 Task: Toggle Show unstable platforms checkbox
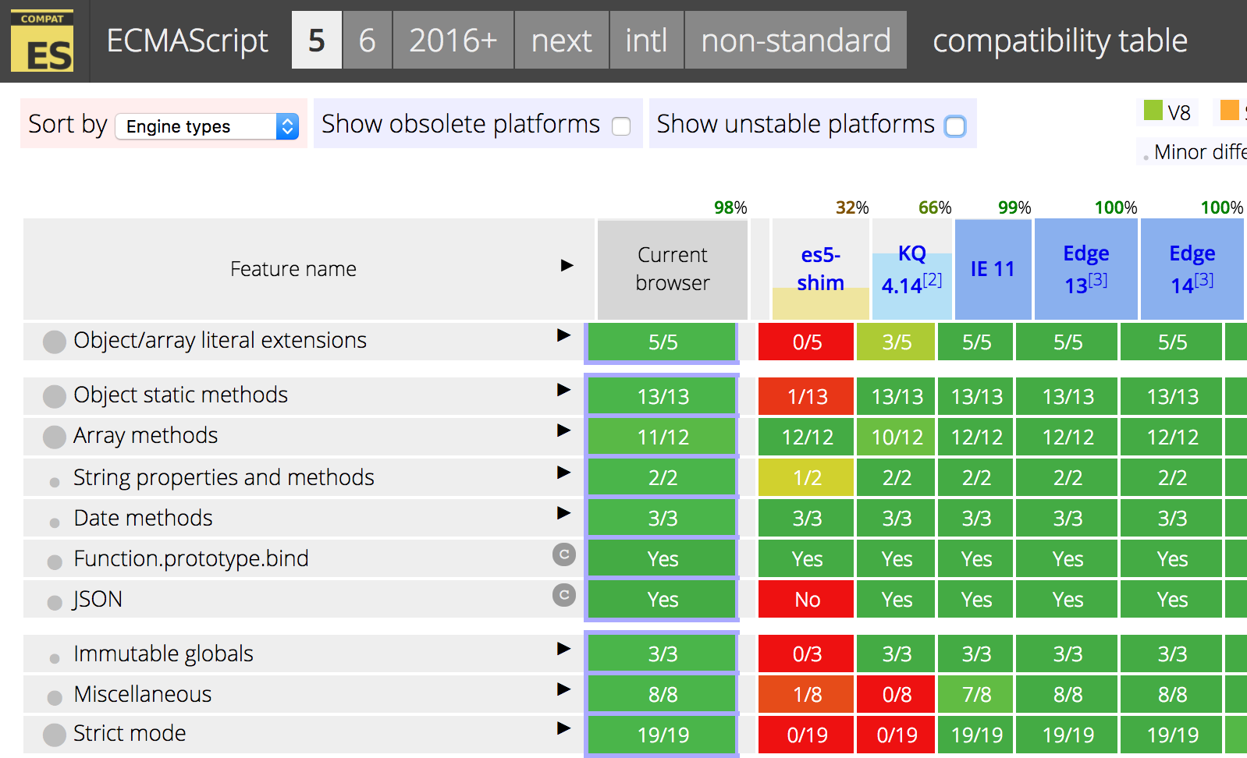pos(955,126)
